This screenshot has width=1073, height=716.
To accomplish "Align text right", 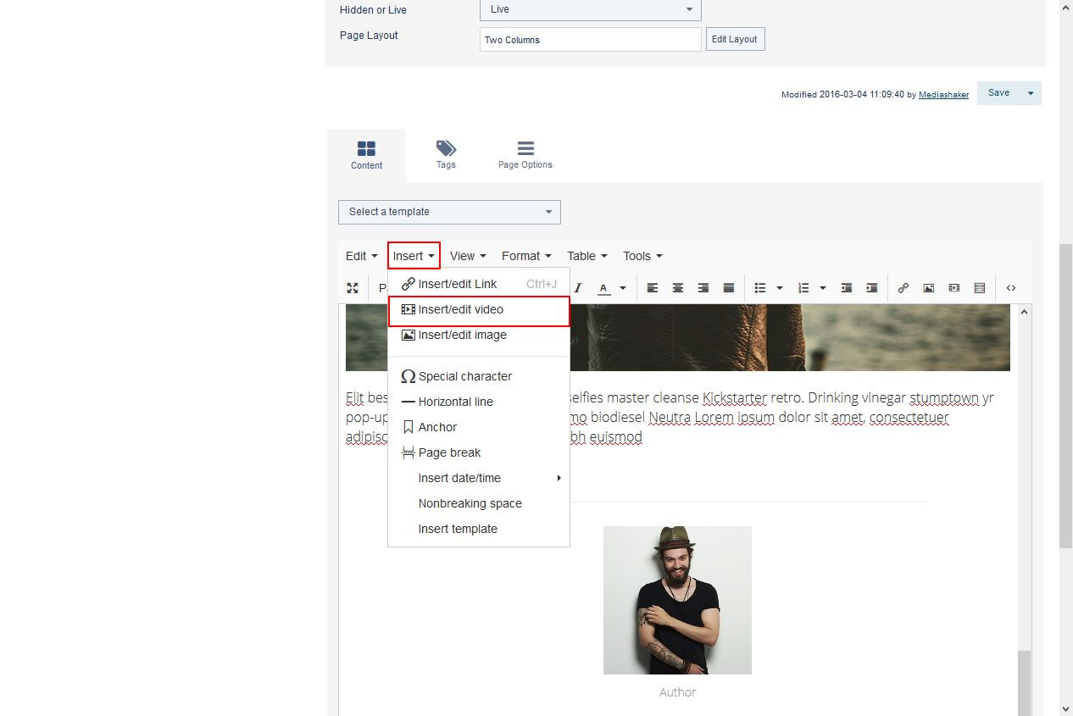I will tap(703, 288).
